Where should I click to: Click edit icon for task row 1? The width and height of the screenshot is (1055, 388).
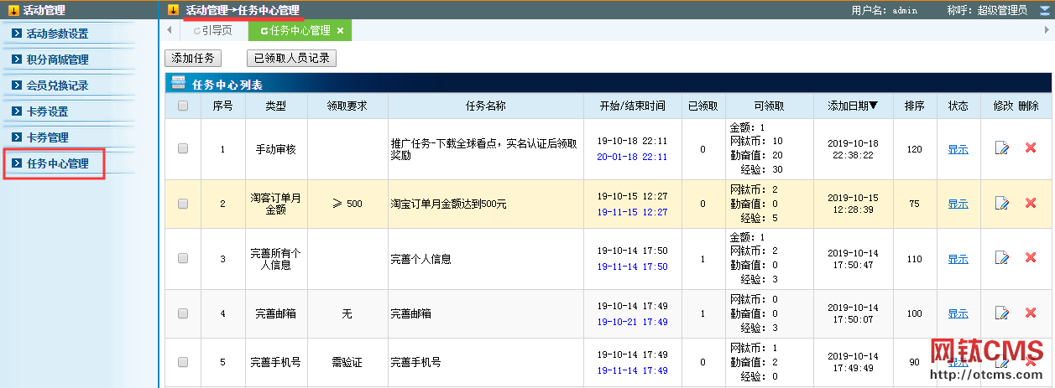(1001, 148)
